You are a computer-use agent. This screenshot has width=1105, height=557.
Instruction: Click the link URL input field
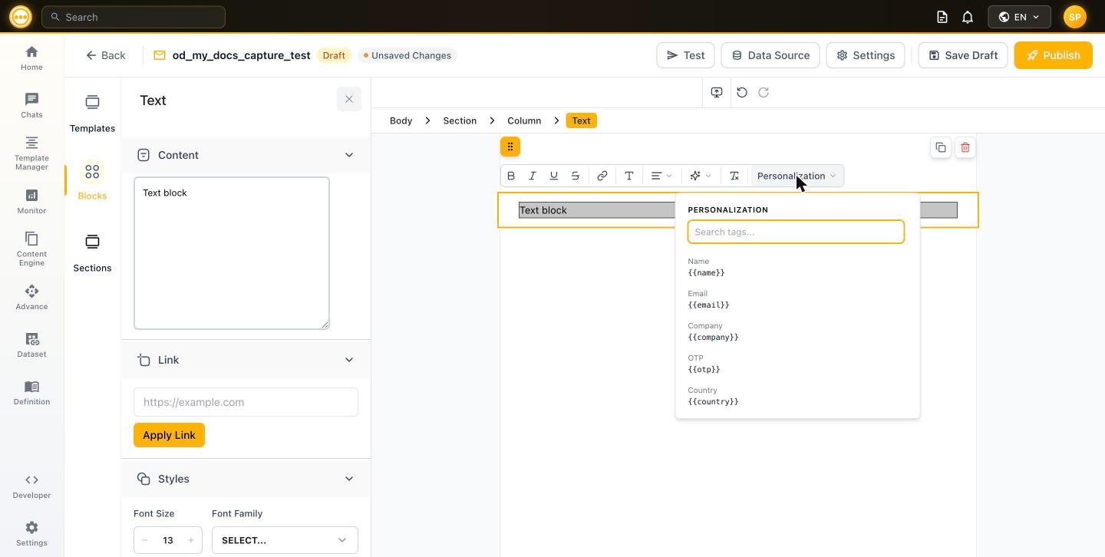click(x=246, y=402)
